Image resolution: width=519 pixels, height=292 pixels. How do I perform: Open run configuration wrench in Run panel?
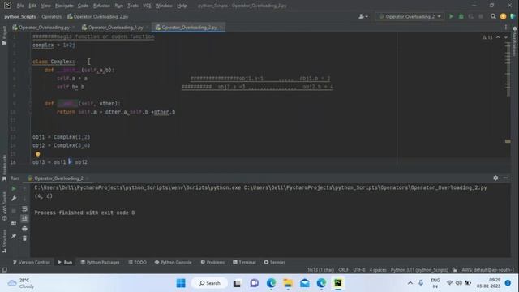tap(14, 198)
